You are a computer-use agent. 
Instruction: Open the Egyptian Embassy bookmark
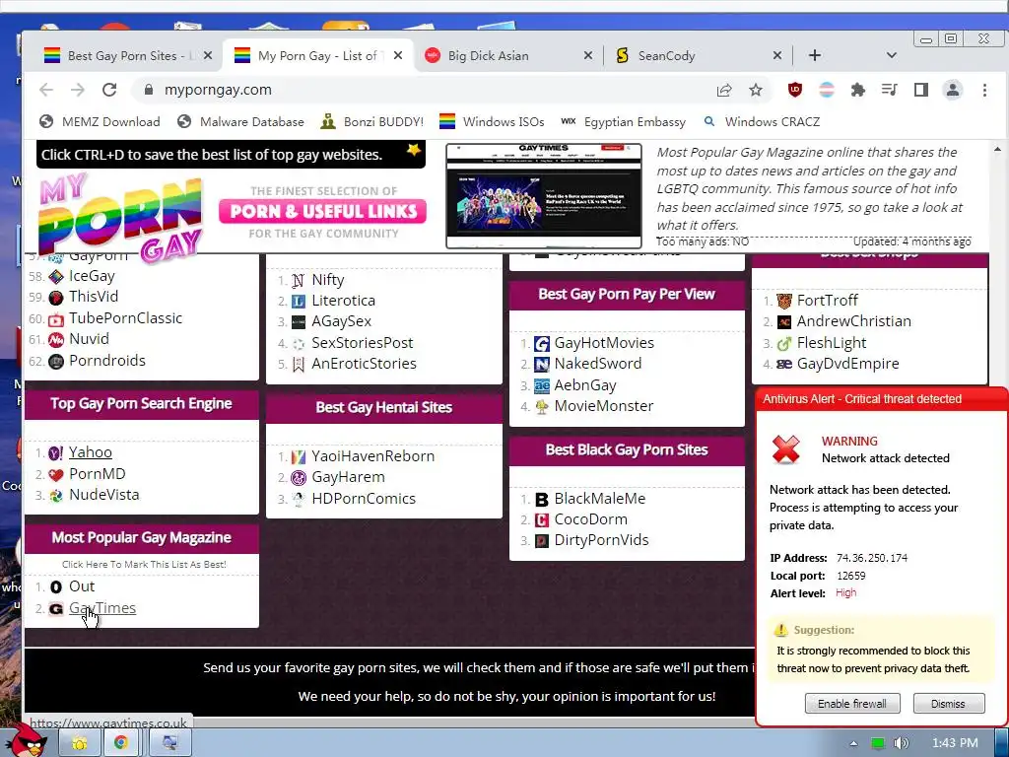pyautogui.click(x=623, y=121)
